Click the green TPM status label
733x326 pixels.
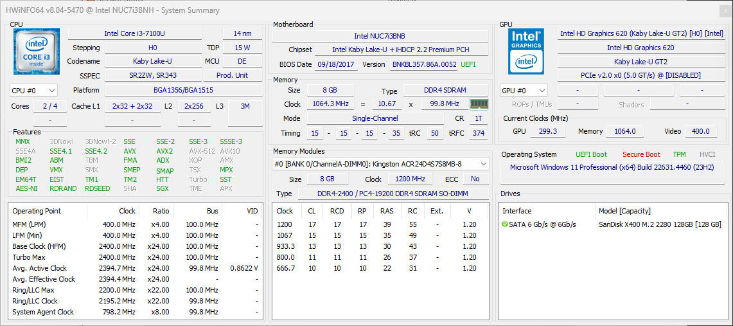[x=679, y=154]
